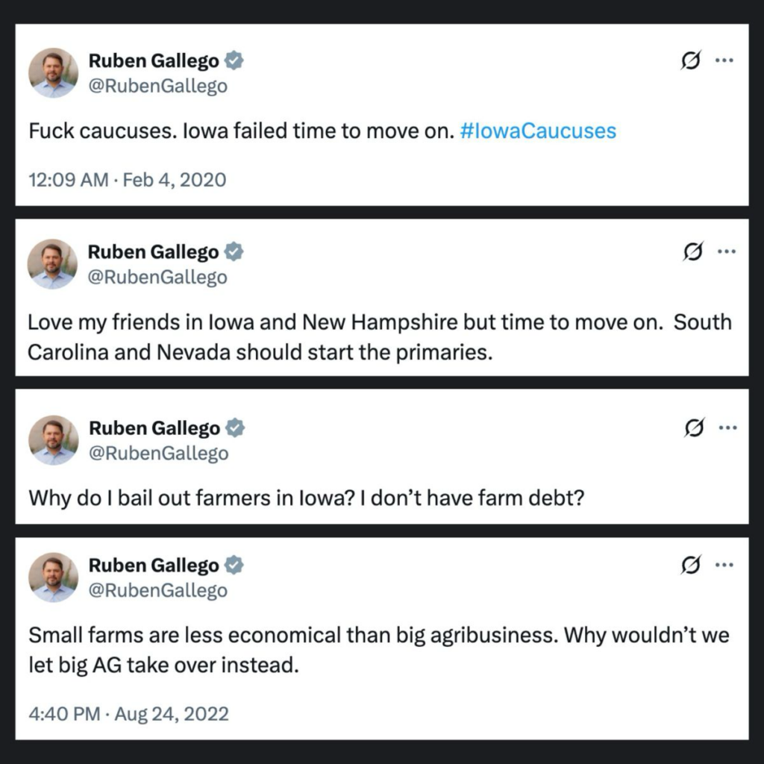Click the verified badge on the #IowaCaucuses tweet

coord(234,61)
